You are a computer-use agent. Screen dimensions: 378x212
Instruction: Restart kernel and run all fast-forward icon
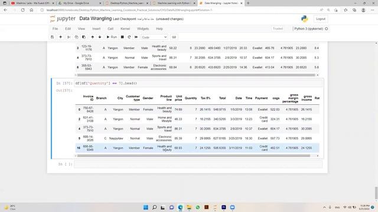pyautogui.click(x=136, y=37)
